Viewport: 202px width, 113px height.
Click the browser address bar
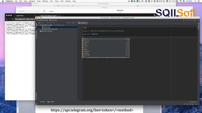click(25, 19)
